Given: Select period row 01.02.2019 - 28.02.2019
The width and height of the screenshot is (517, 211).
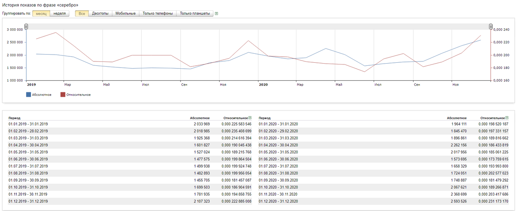Looking at the screenshot, I should coord(130,131).
